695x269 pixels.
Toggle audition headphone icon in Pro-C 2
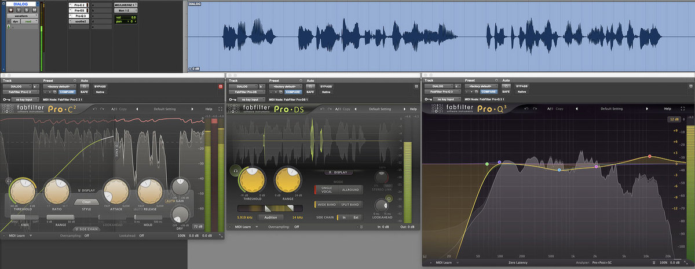(x=9, y=180)
